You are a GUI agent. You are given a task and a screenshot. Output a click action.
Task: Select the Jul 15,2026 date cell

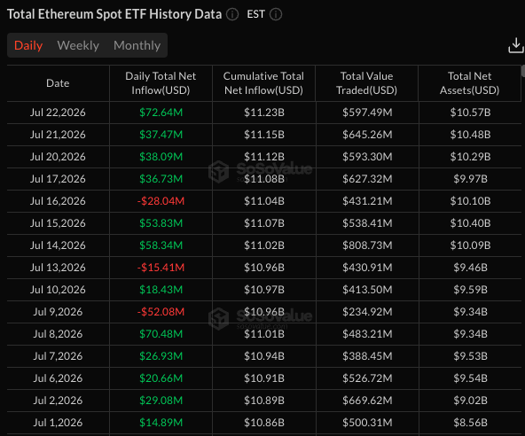(58, 223)
